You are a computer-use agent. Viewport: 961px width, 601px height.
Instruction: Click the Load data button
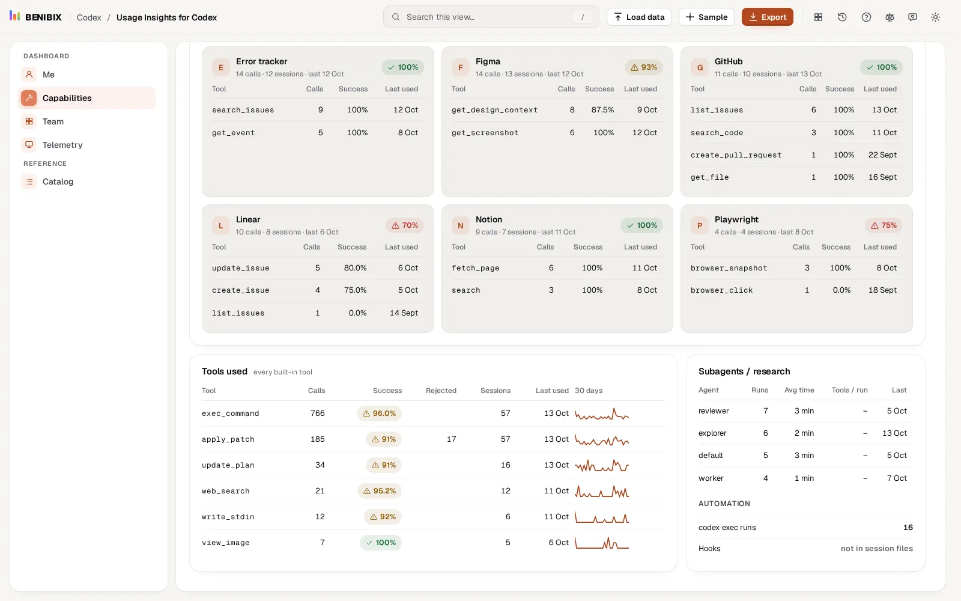tap(639, 17)
